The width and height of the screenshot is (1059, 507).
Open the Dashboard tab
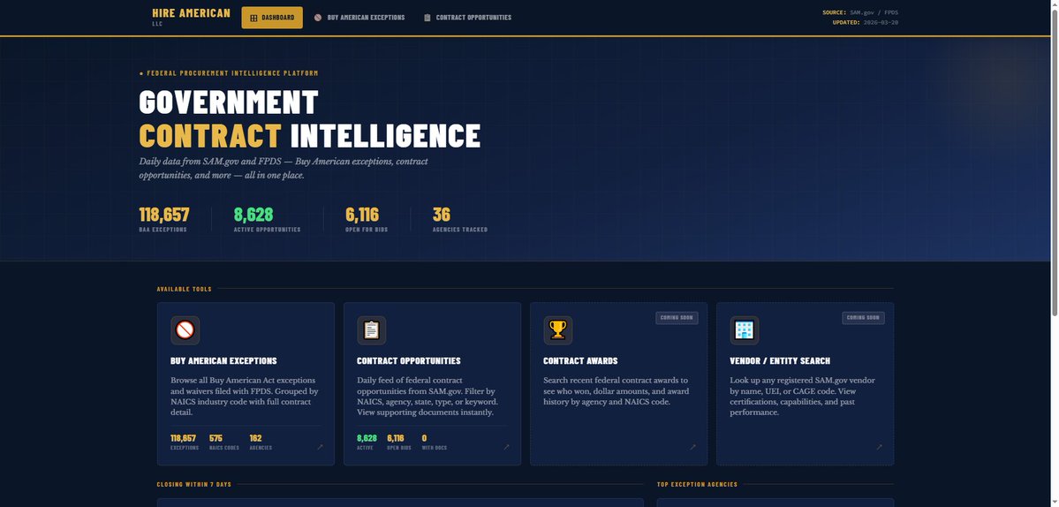[x=271, y=18]
